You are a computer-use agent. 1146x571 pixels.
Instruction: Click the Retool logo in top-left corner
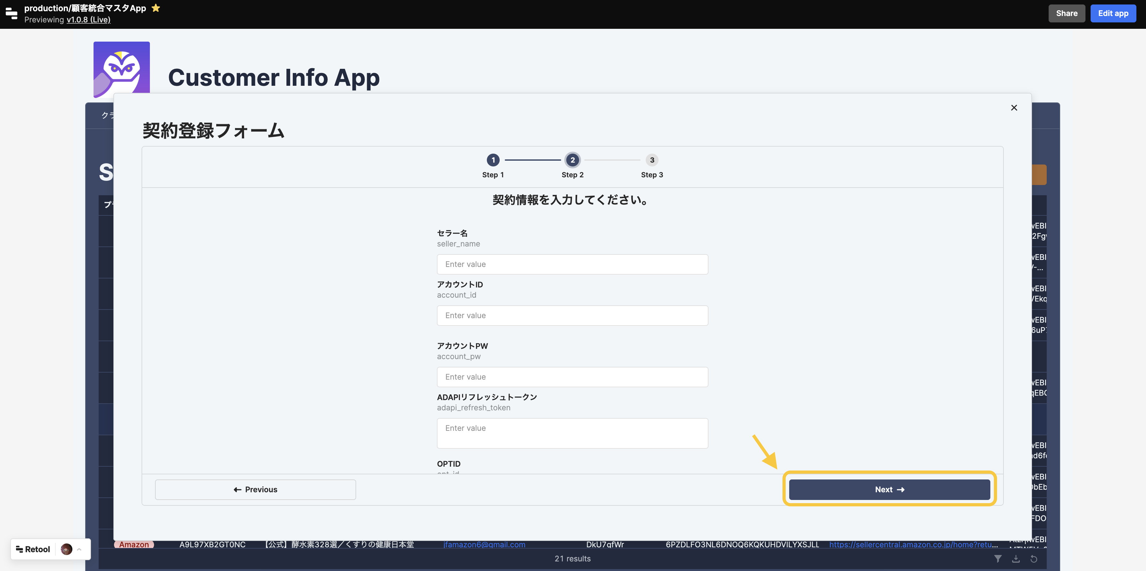pyautogui.click(x=12, y=14)
